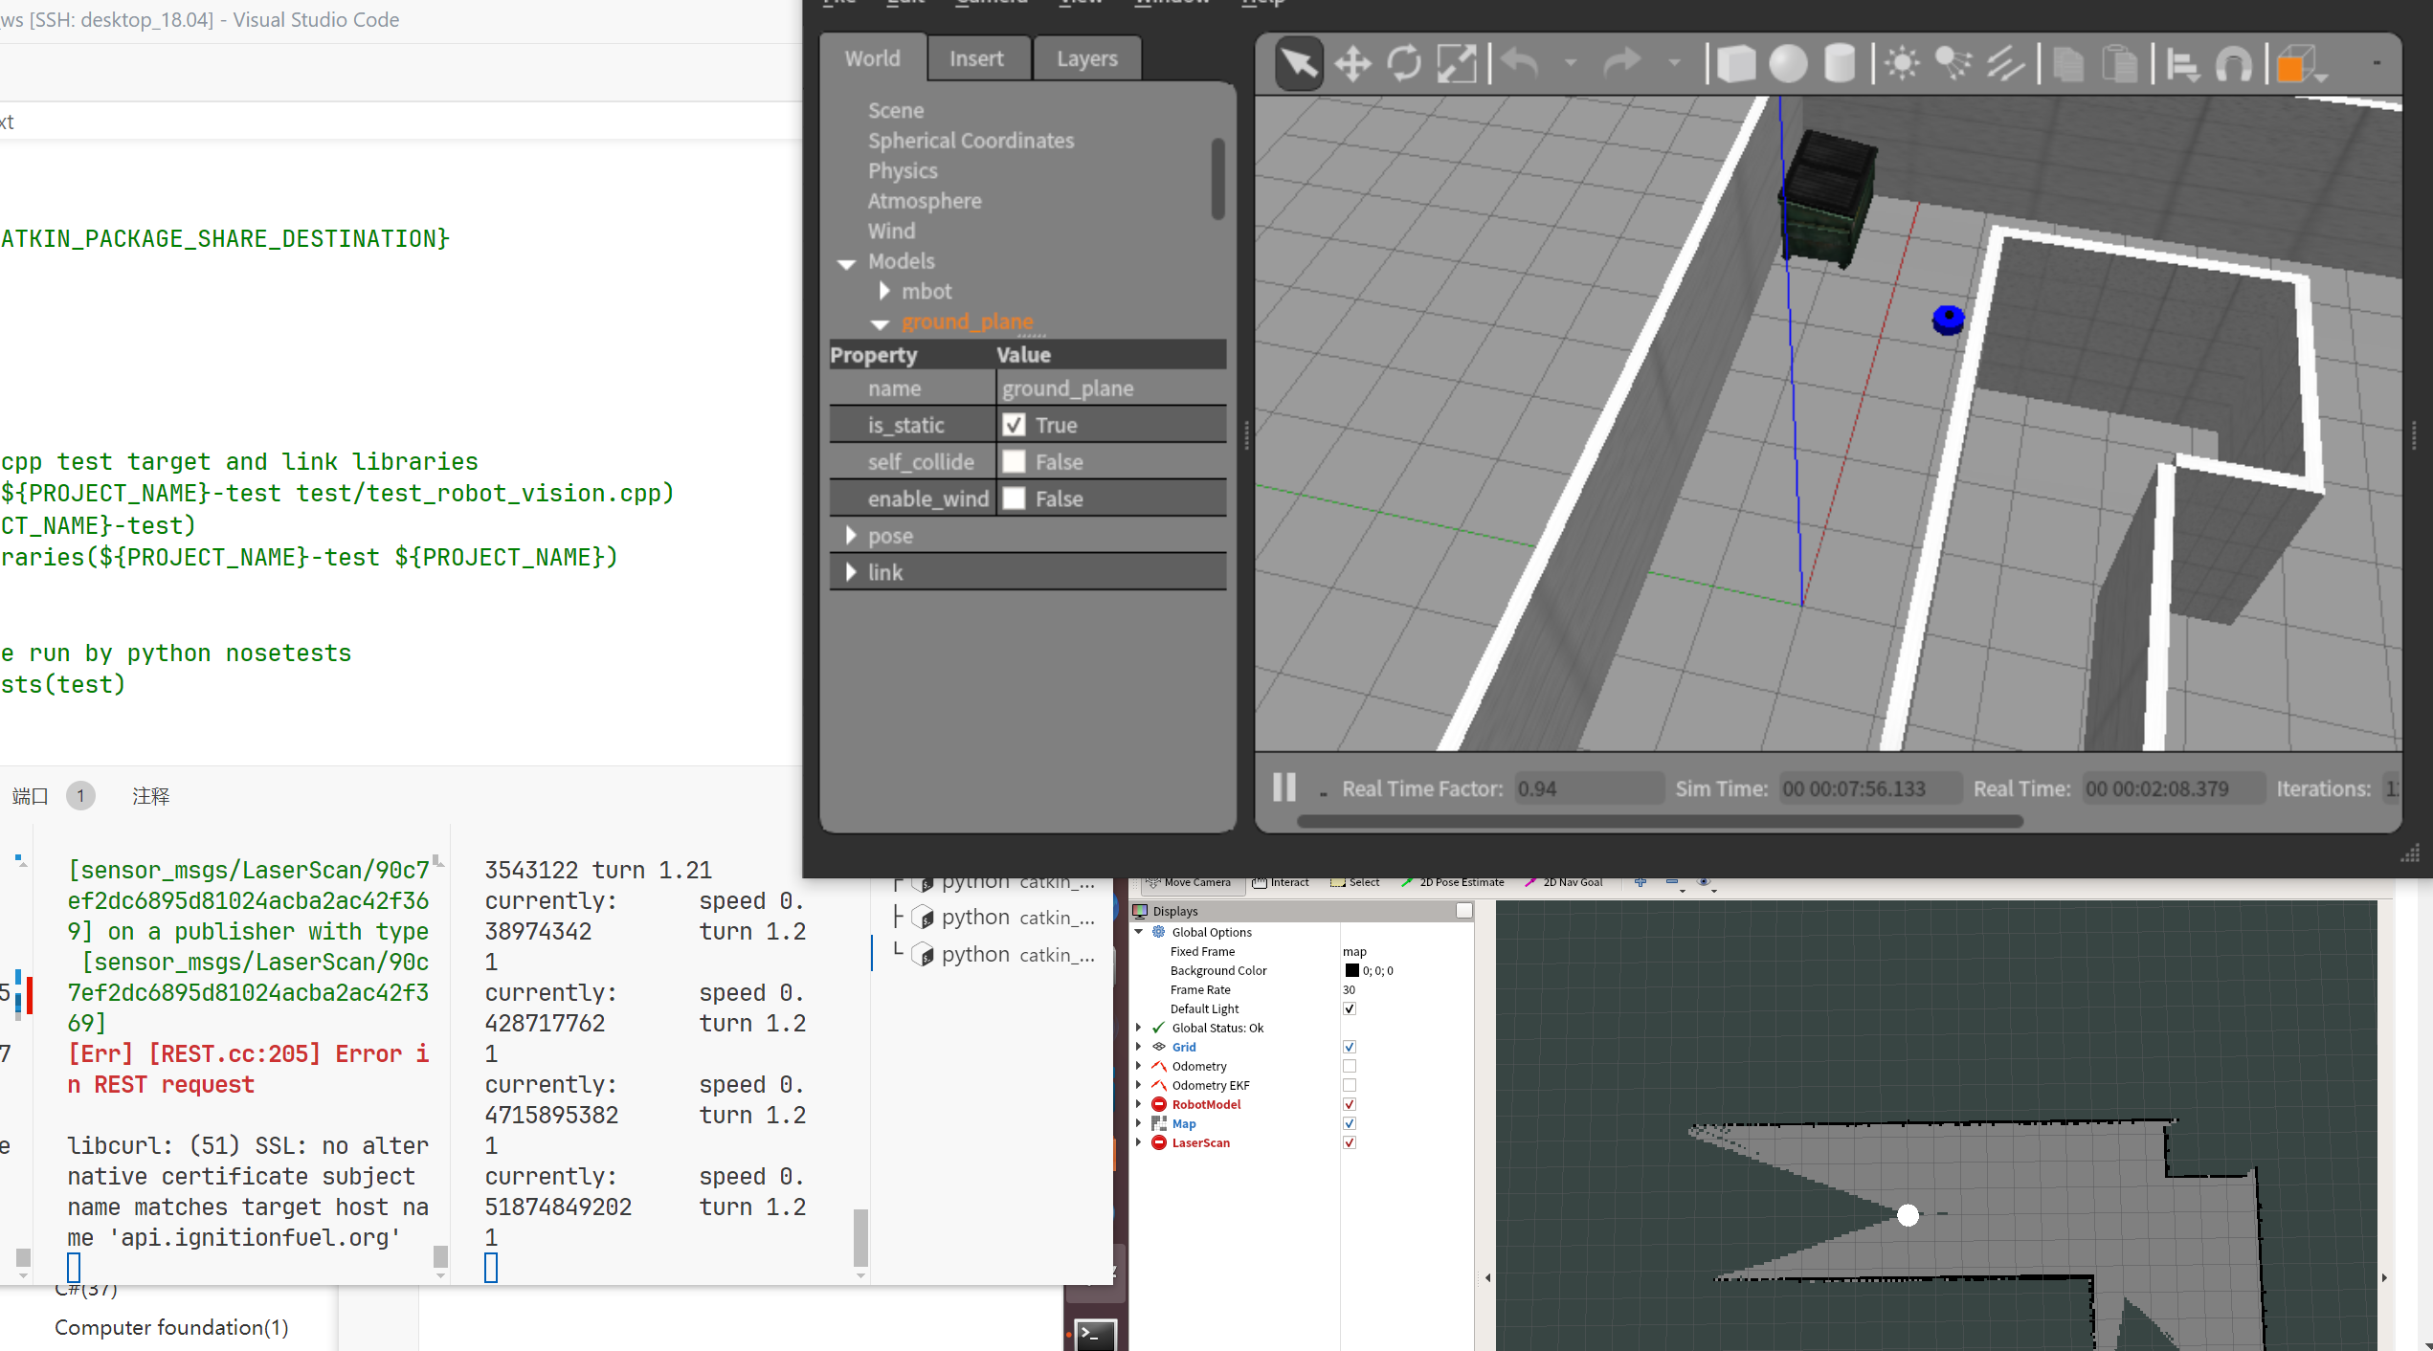Activate the Translate mode tool in Gazebo
This screenshot has height=1351, width=2433.
tap(1352, 64)
